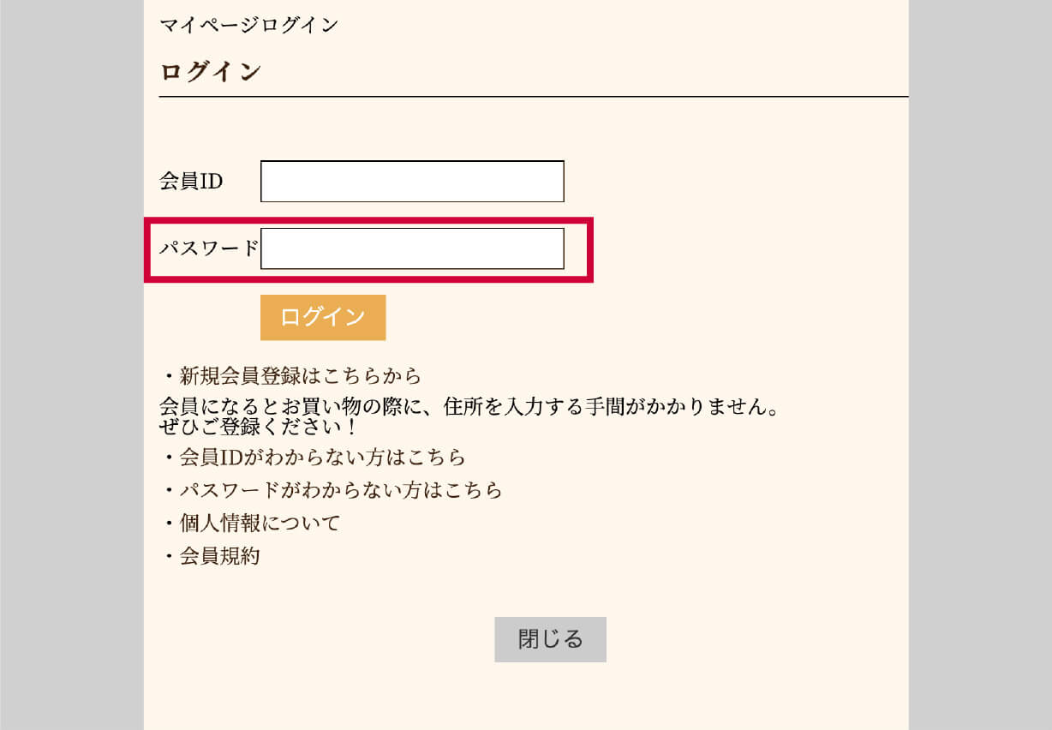Open the 会員規約 link
The image size is (1052, 730).
(219, 556)
